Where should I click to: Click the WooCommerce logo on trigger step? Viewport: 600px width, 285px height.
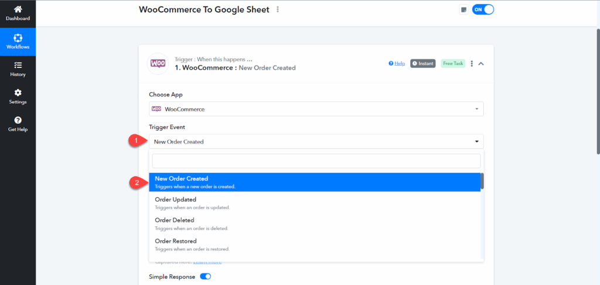(158, 63)
